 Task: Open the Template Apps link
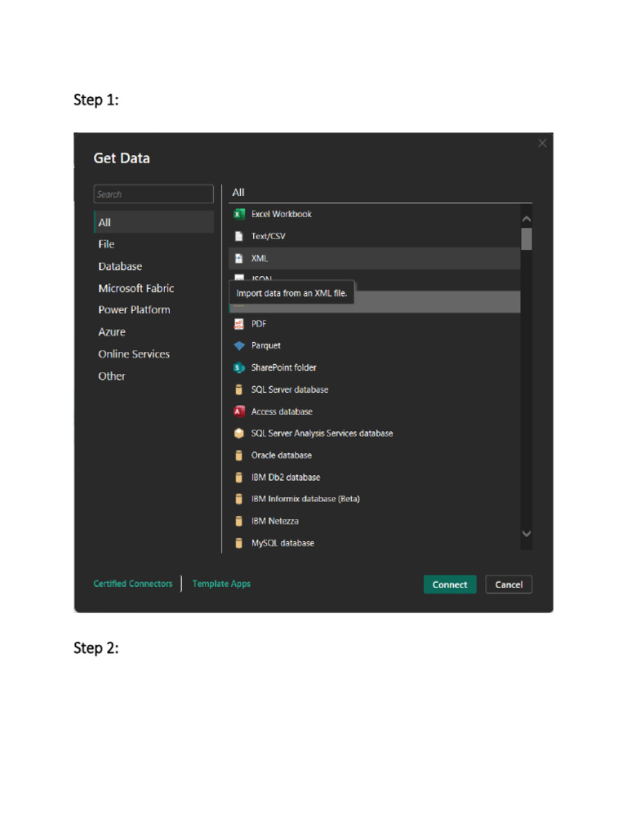(221, 584)
